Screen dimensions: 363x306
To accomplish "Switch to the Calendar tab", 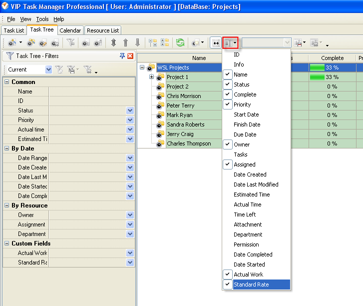I will coord(70,30).
